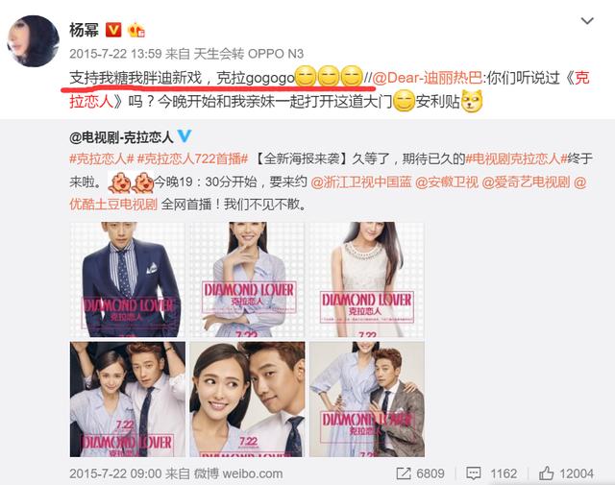This screenshot has width=615, height=485.
Task: Click the thumbs-up like icon
Action: tap(546, 473)
